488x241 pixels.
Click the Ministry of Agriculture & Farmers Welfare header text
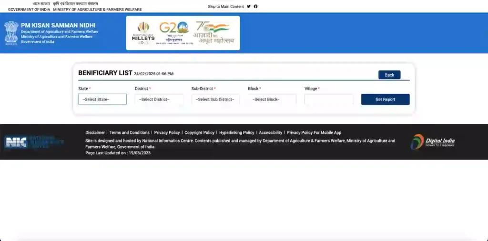97,10
